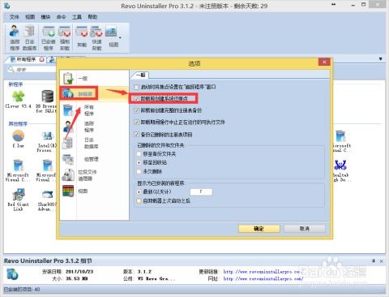
Task: Open the 工具 menu
Action: (x=77, y=17)
